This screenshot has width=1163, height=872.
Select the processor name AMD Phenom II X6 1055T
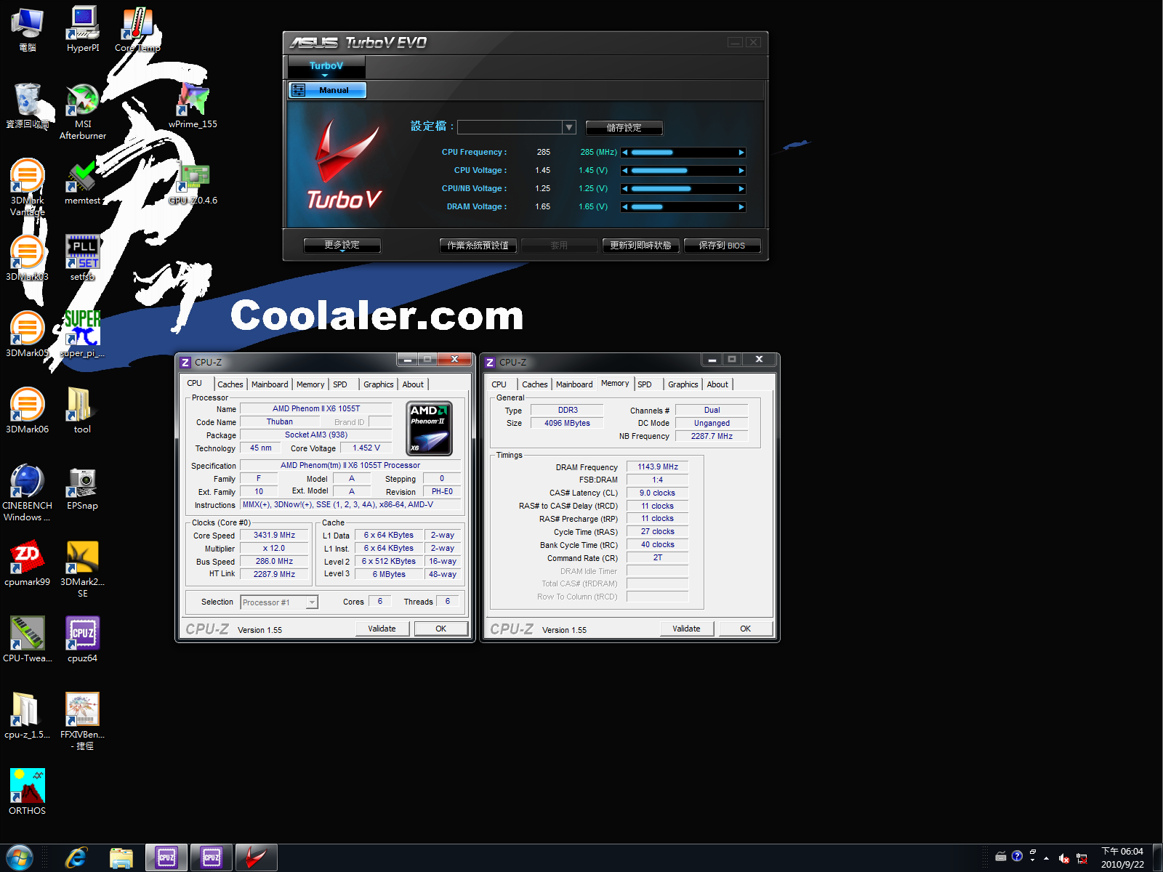[316, 409]
